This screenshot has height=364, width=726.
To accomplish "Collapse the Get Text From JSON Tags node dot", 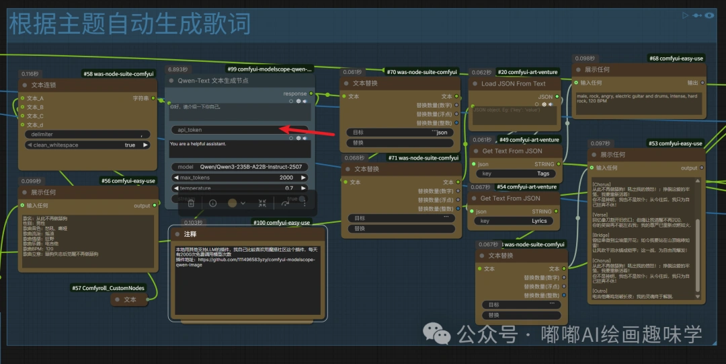I will tap(476, 151).
